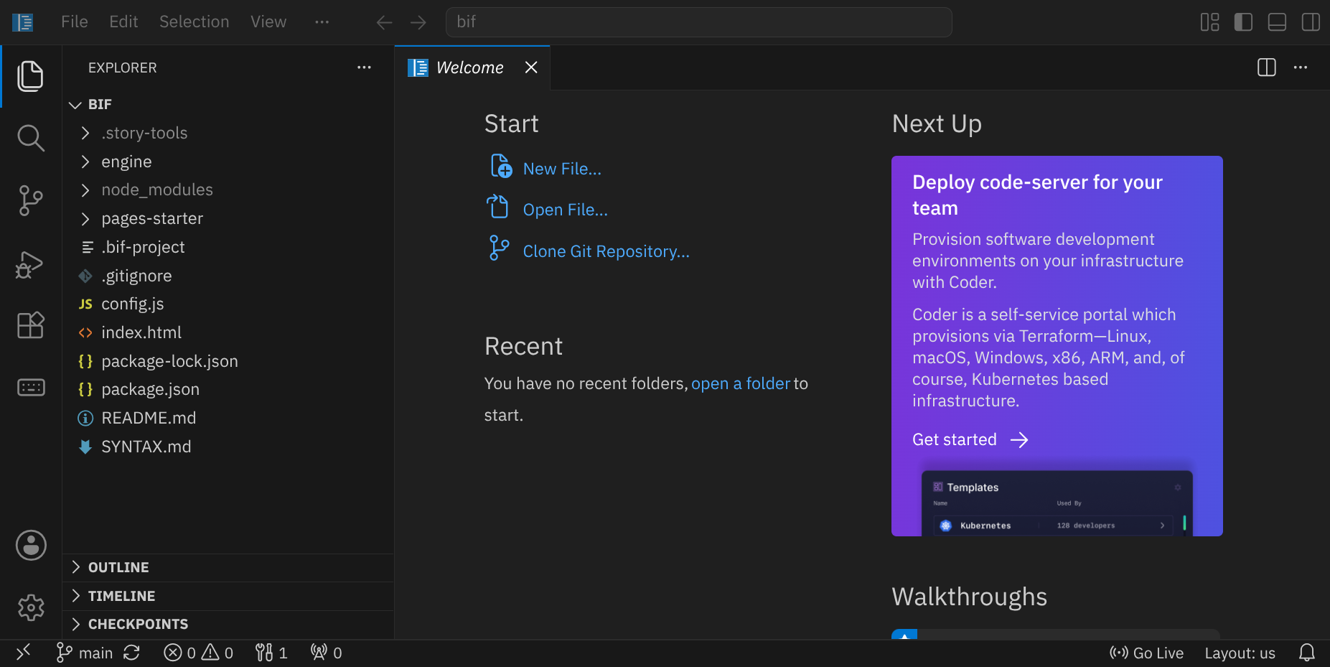Open the .bif-project file
1330x667 pixels.
(x=228, y=248)
